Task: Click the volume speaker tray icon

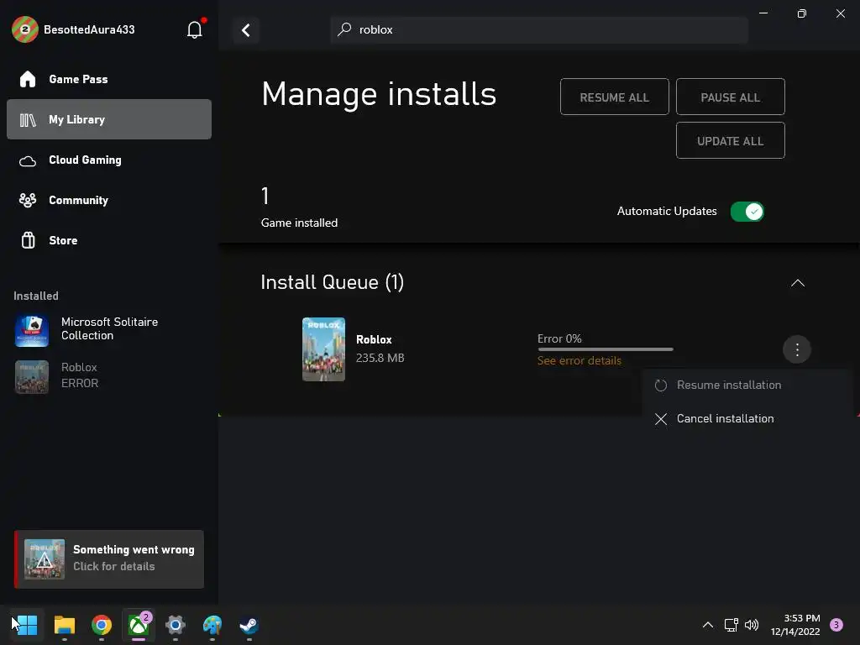Action: [752, 625]
